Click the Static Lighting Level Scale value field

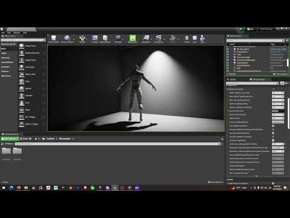[278, 93]
